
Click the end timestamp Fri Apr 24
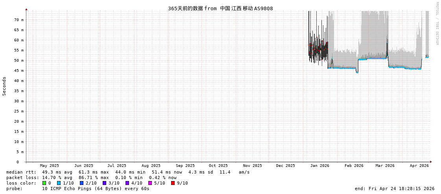[x=394, y=189]
